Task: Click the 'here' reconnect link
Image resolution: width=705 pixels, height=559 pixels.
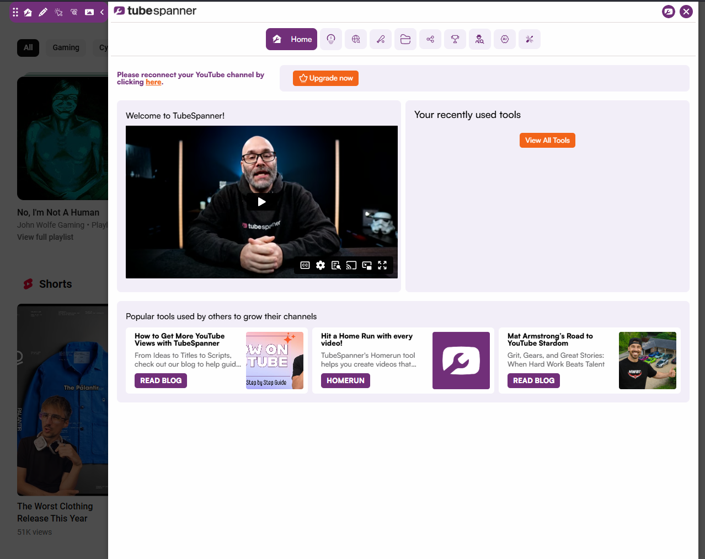Action: tap(153, 82)
